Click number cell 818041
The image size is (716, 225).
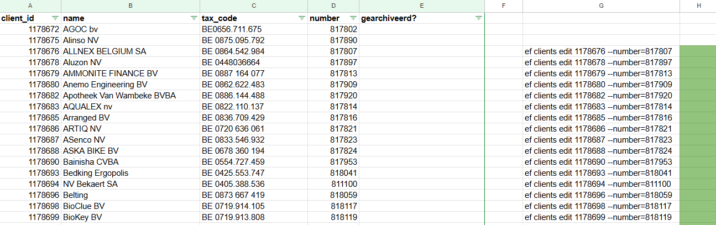tap(333, 173)
